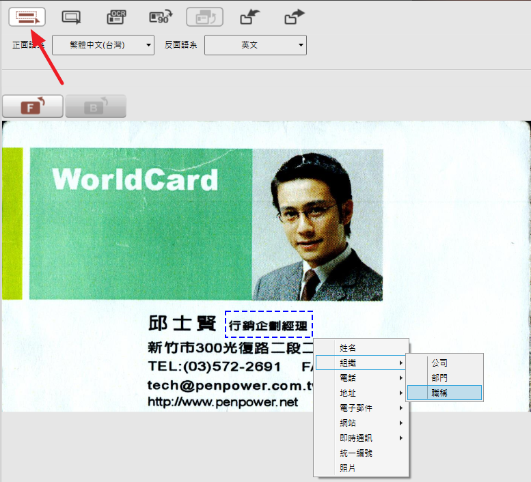
Task: Choose 部門 from the submenu
Action: (439, 378)
